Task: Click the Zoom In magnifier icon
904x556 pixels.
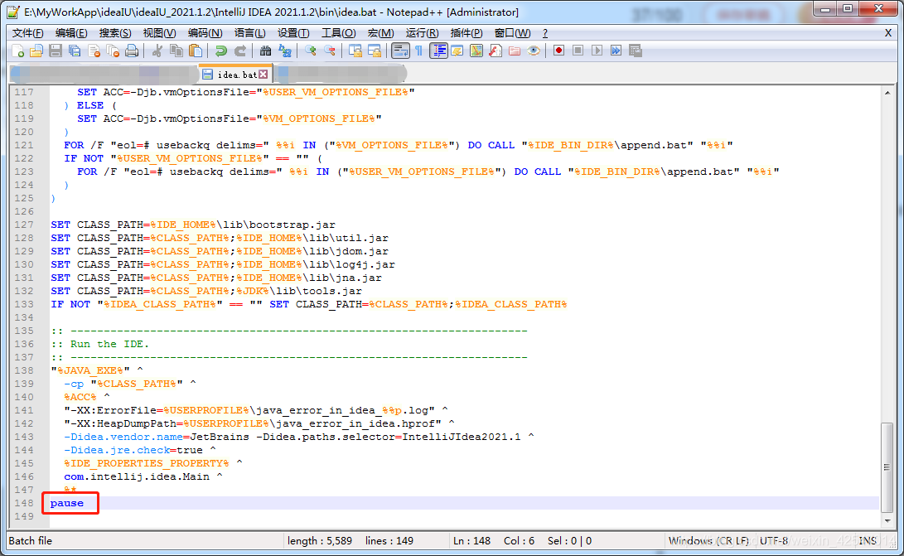Action: [310, 51]
